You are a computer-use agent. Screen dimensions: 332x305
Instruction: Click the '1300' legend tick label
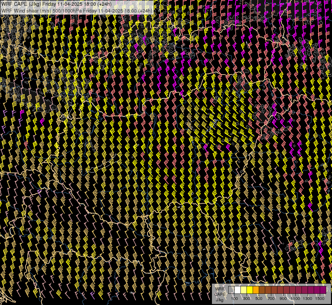pos(308,299)
